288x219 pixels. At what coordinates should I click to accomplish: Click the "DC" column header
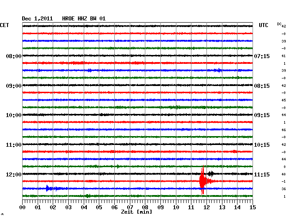click(279, 24)
